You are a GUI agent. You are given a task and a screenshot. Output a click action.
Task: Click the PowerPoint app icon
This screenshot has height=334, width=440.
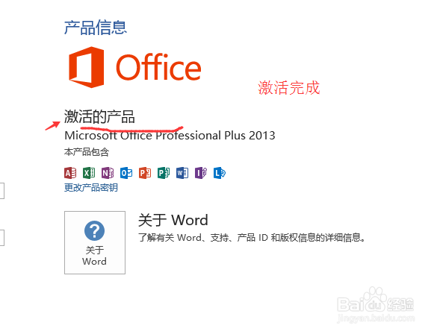(x=145, y=173)
